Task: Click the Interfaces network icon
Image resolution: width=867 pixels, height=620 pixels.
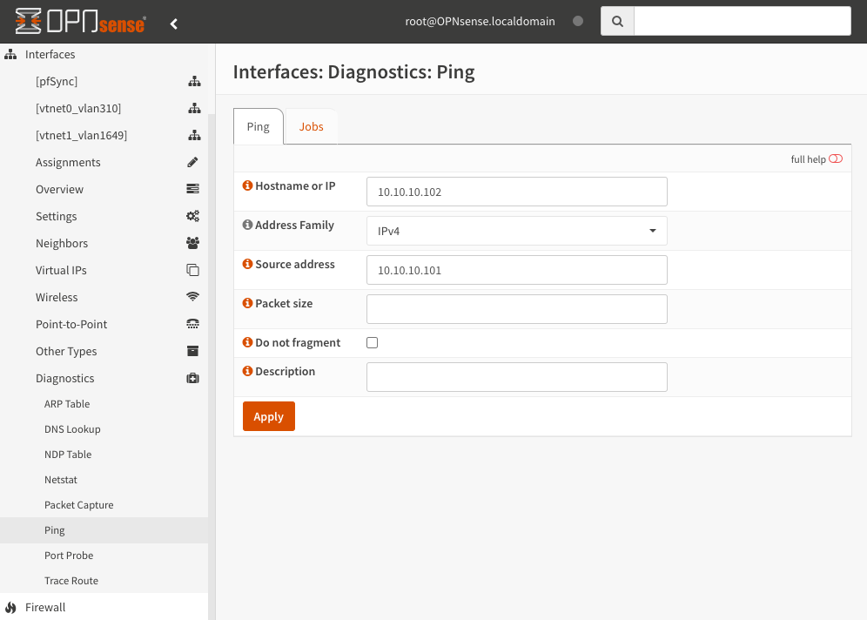Action: (x=10, y=54)
